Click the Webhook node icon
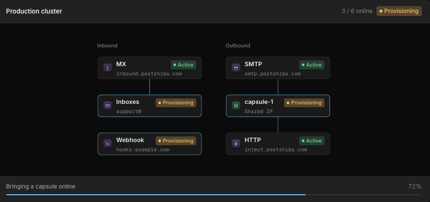This screenshot has height=202, width=430. 108,144
